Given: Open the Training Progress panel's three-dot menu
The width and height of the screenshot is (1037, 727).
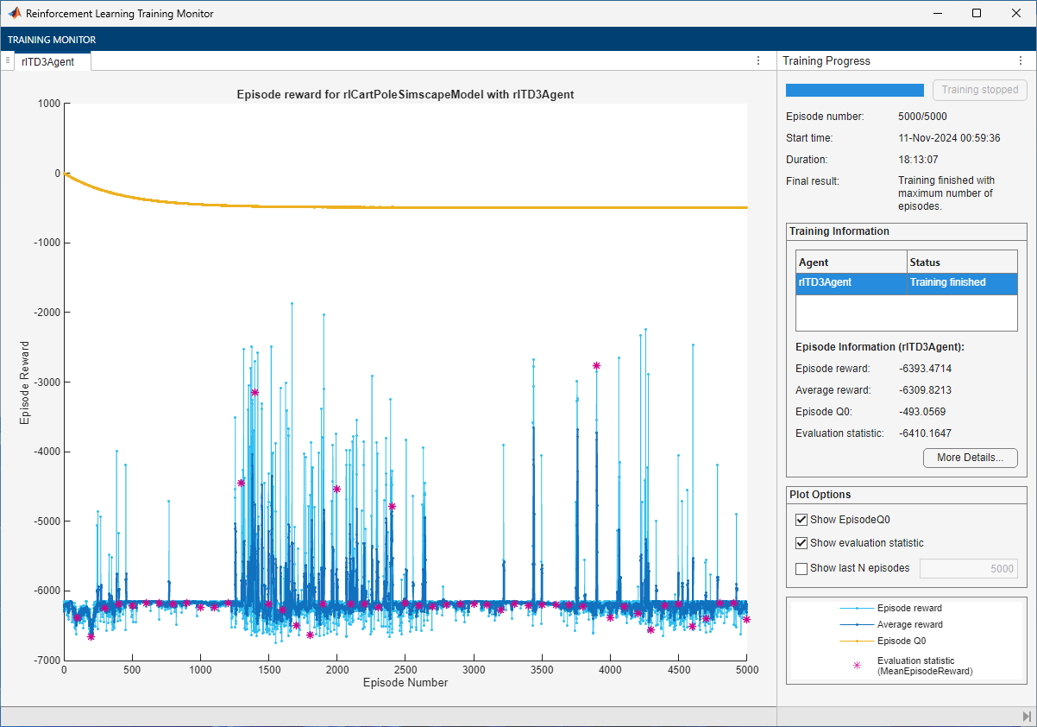Looking at the screenshot, I should coord(1021,61).
